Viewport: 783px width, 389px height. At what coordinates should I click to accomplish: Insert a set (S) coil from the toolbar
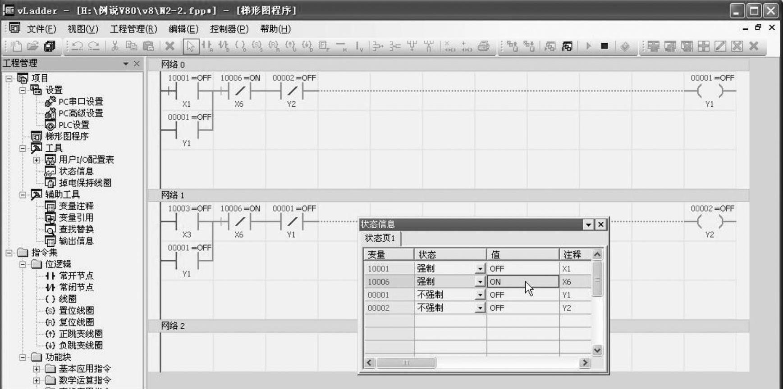click(x=257, y=46)
